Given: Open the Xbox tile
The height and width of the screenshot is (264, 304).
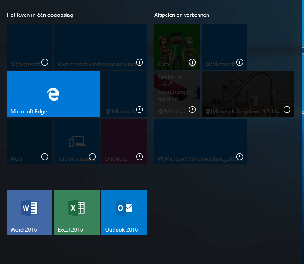Looking at the screenshot, I should [177, 47].
